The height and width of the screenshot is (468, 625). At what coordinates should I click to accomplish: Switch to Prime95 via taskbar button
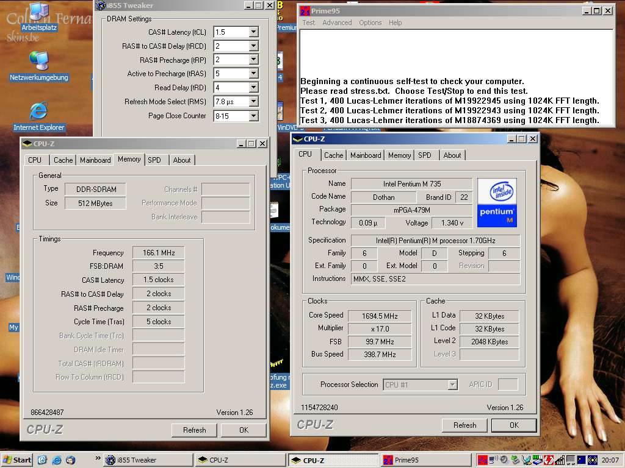[425, 460]
